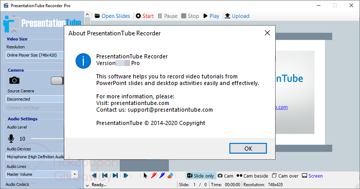Go to first slide with rewind icon
The height and width of the screenshot is (189, 360).
tap(94, 176)
